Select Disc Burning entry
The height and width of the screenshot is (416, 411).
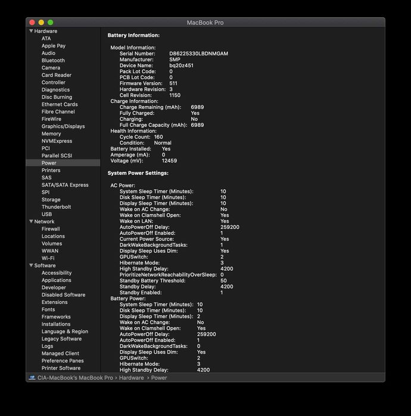click(x=57, y=97)
